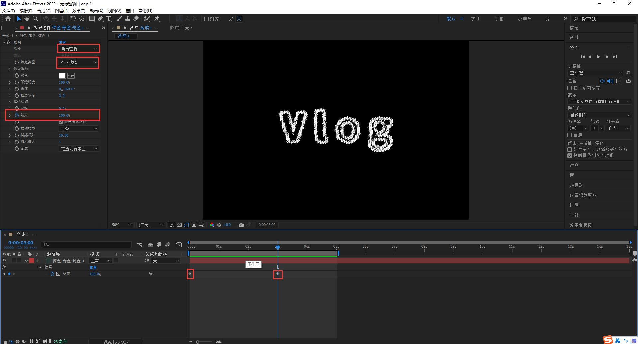Expand the 边缘选项 group
This screenshot has width=638, height=344.
(x=10, y=69)
